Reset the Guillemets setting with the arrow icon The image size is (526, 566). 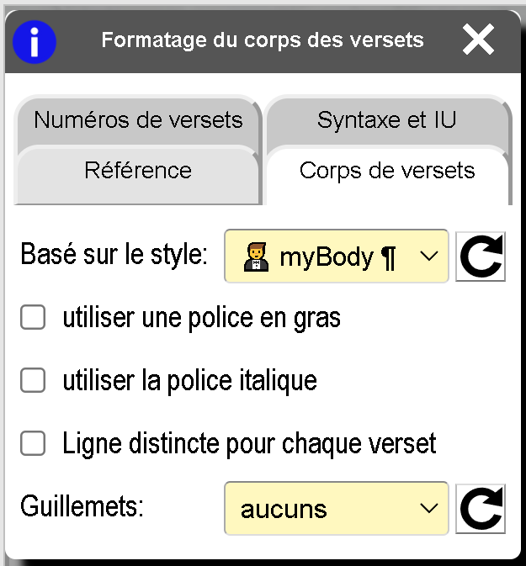click(x=481, y=509)
